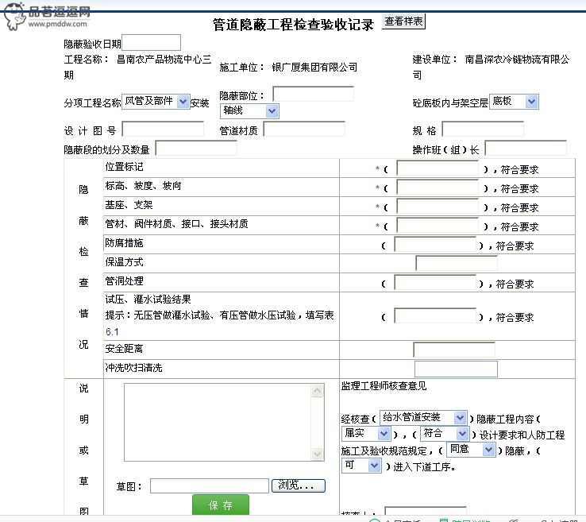Viewport: 586px width, 522px height.
Task: Open the 符合 dropdown
Action: pyautogui.click(x=445, y=433)
